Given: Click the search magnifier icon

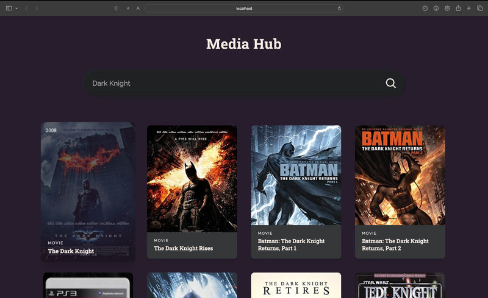Looking at the screenshot, I should click(391, 83).
